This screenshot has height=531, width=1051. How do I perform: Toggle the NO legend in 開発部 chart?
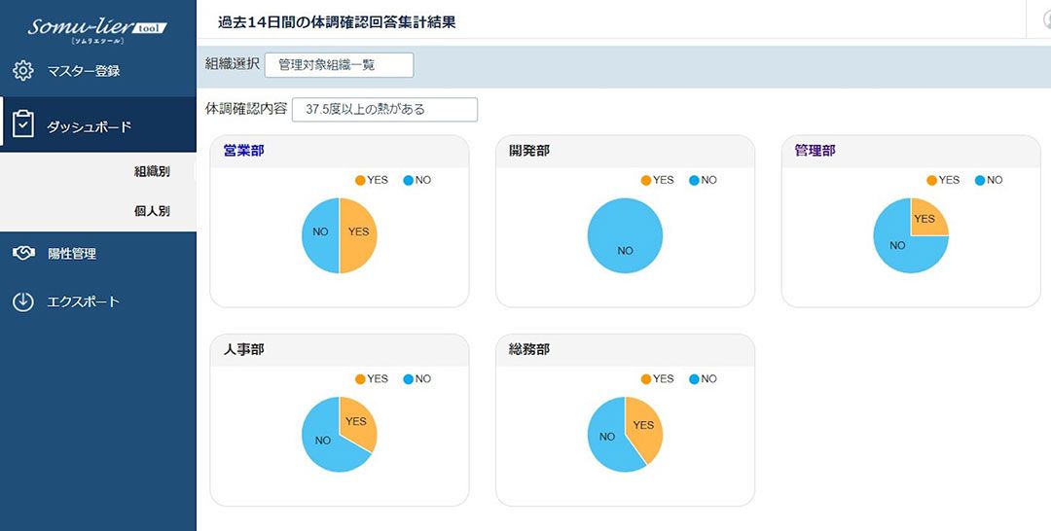(703, 180)
